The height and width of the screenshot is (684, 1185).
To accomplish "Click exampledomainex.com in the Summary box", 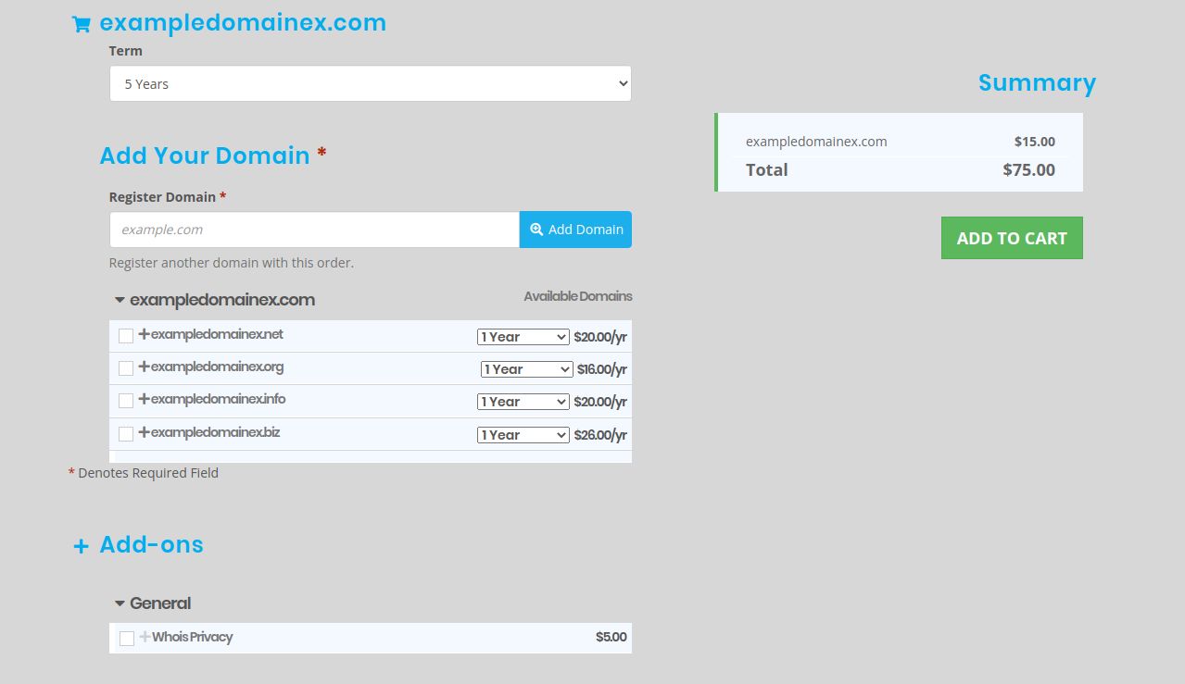I will click(x=816, y=142).
